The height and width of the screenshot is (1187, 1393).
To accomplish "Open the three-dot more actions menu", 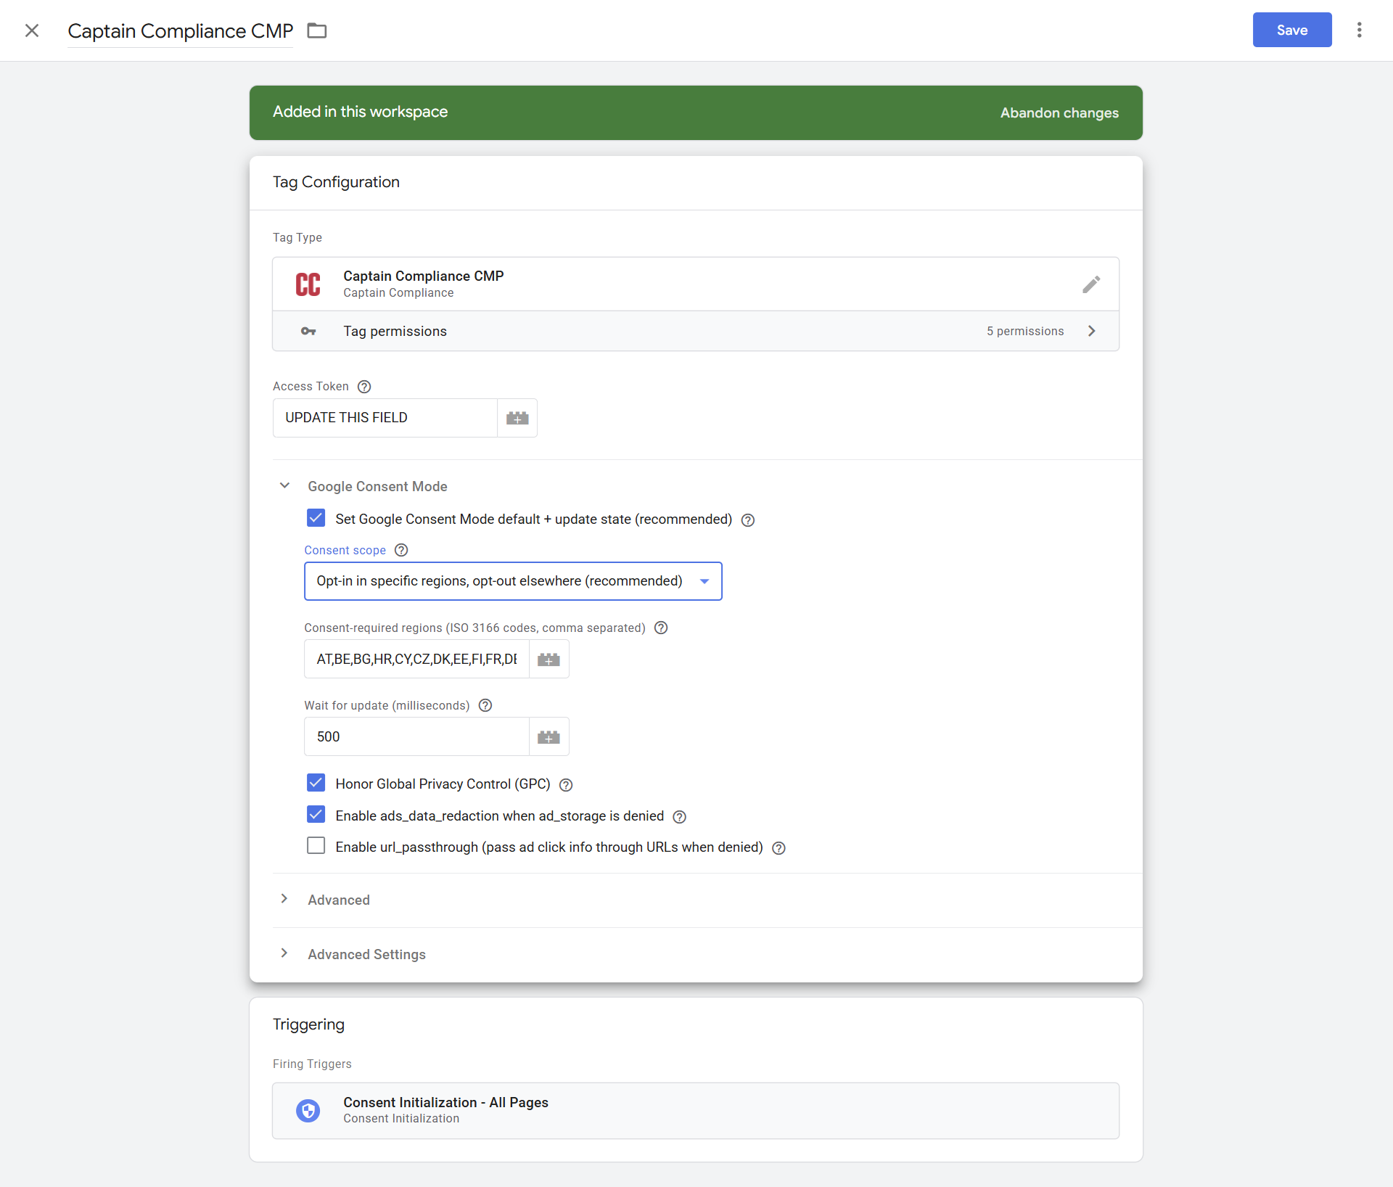I will (1360, 30).
